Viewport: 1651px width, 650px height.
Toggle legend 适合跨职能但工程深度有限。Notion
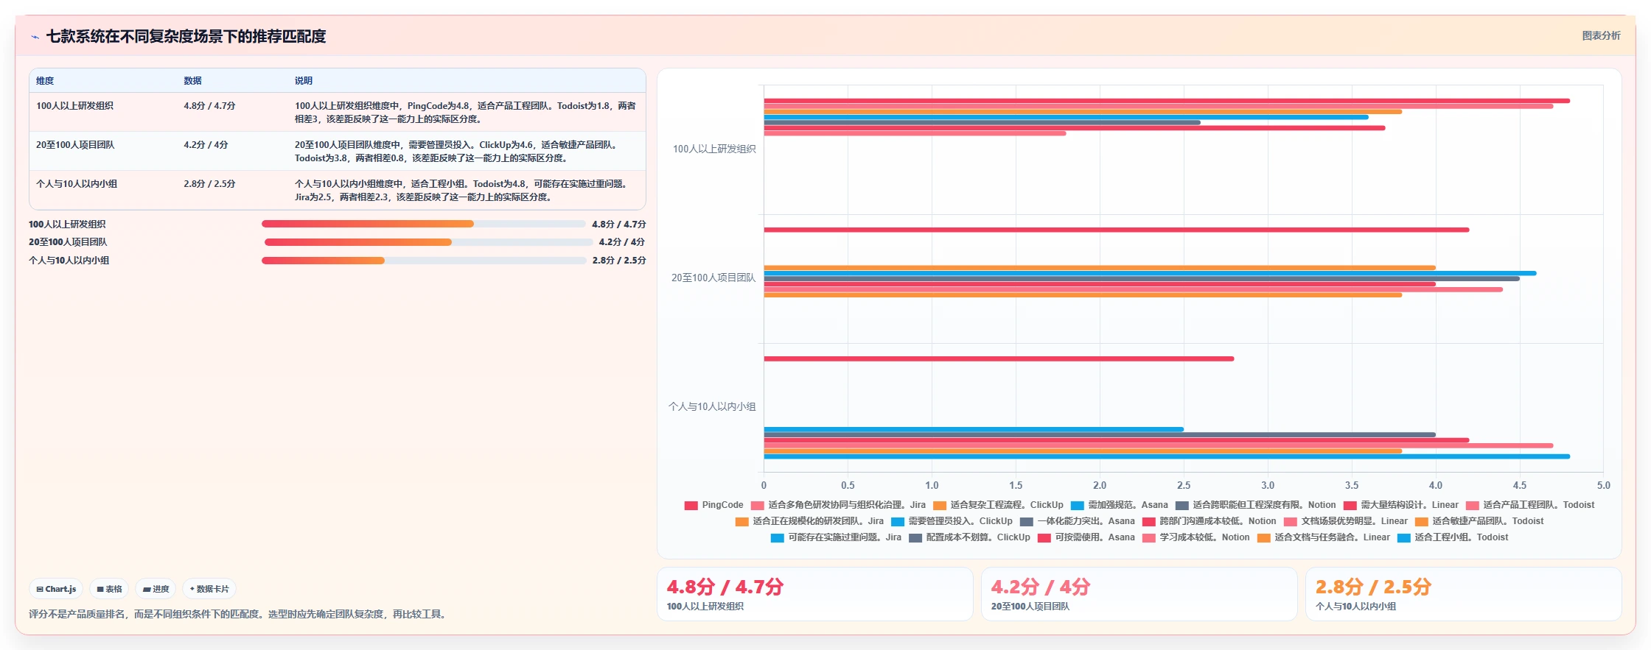[1255, 505]
